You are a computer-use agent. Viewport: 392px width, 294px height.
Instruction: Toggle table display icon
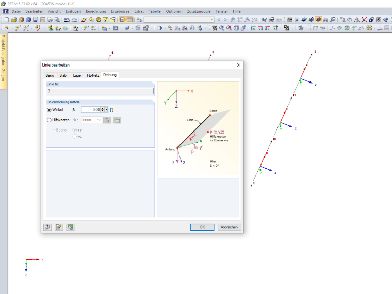(130, 20)
